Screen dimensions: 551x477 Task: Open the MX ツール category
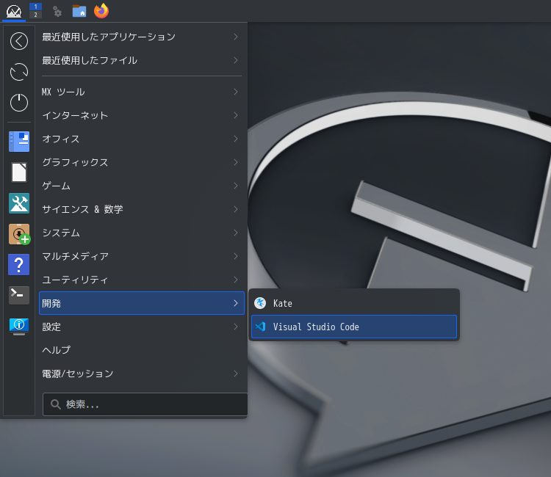[x=142, y=92]
